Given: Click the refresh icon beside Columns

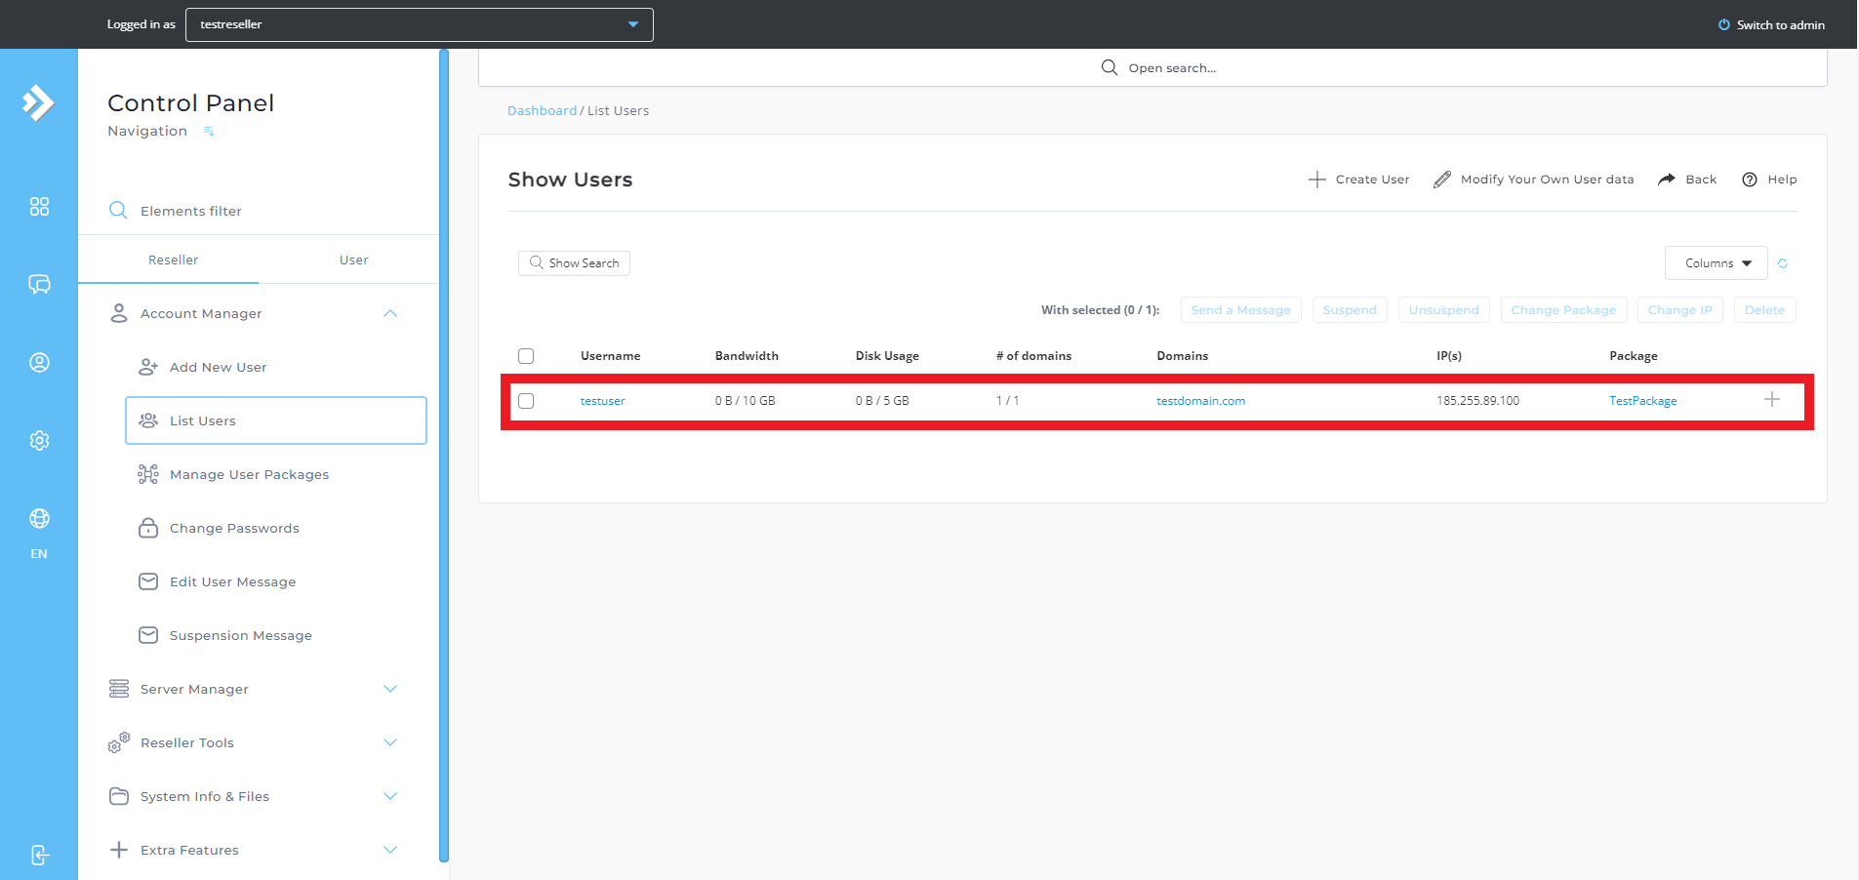Looking at the screenshot, I should point(1782,263).
